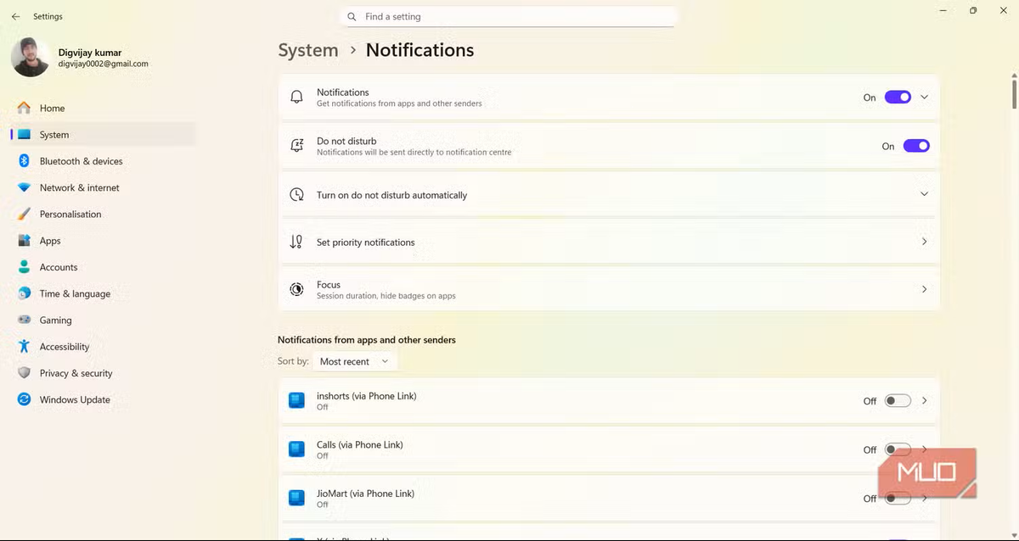Turn off the Notifications toggle
This screenshot has height=541, width=1019.
click(898, 98)
